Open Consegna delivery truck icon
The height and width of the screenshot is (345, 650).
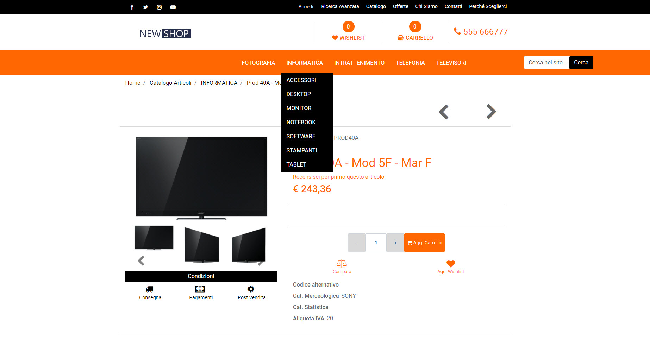point(150,289)
